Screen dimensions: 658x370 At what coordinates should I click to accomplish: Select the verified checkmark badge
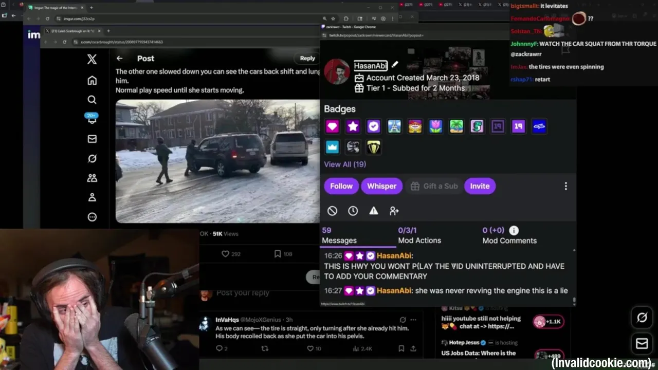pos(374,126)
